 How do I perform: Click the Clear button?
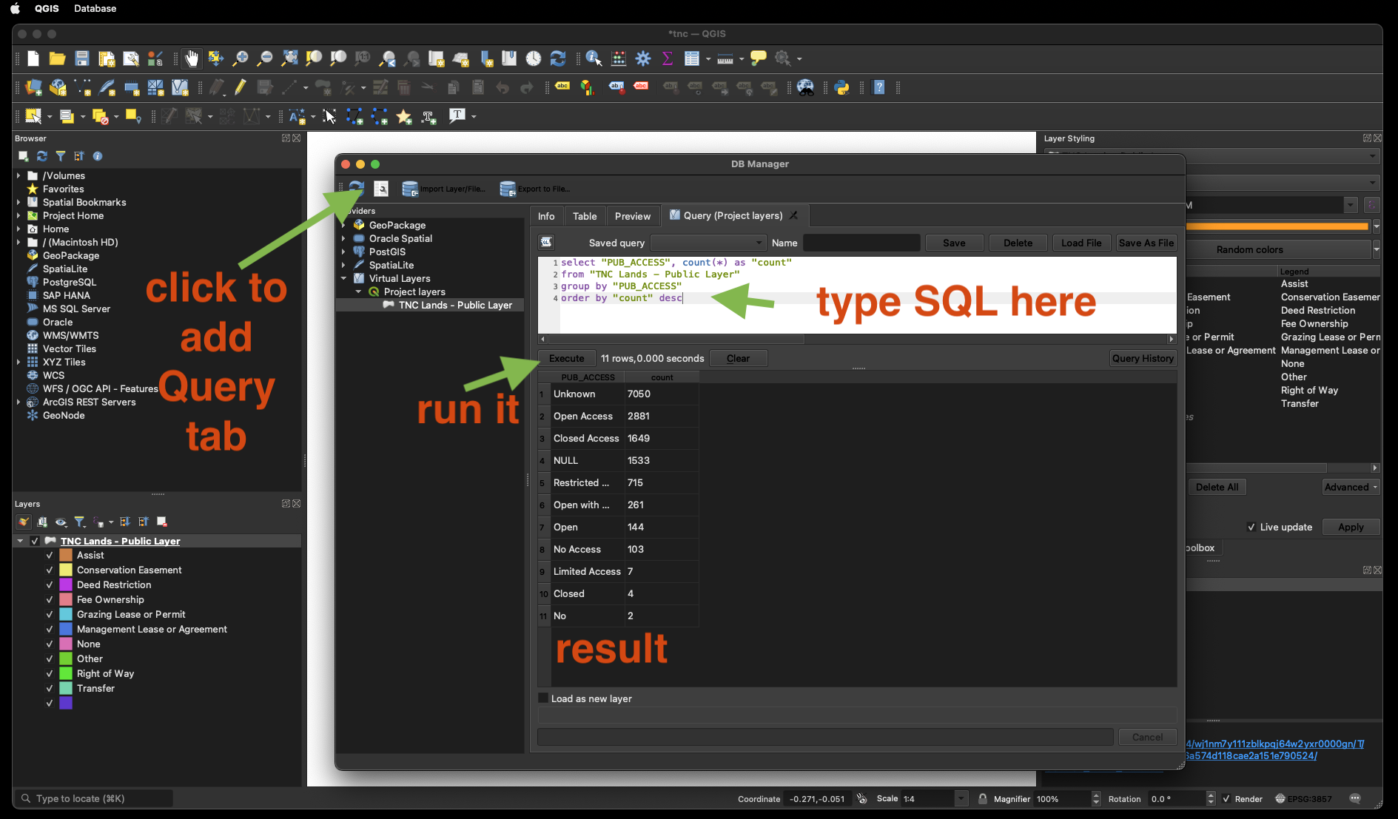[x=738, y=358]
